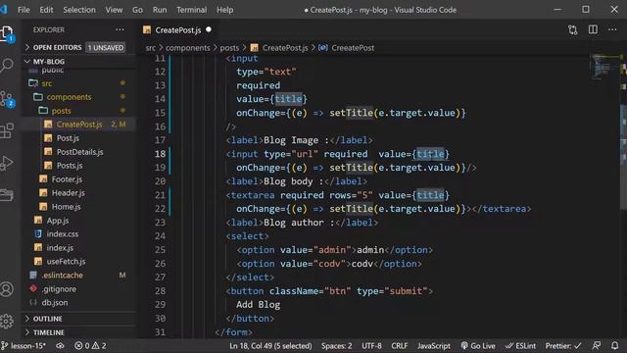Open the Accounts menu icon
Viewport: 627px width, 353px height.
(x=7, y=289)
